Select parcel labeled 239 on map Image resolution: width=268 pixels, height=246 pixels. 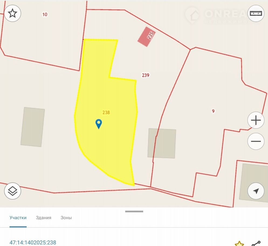point(145,75)
